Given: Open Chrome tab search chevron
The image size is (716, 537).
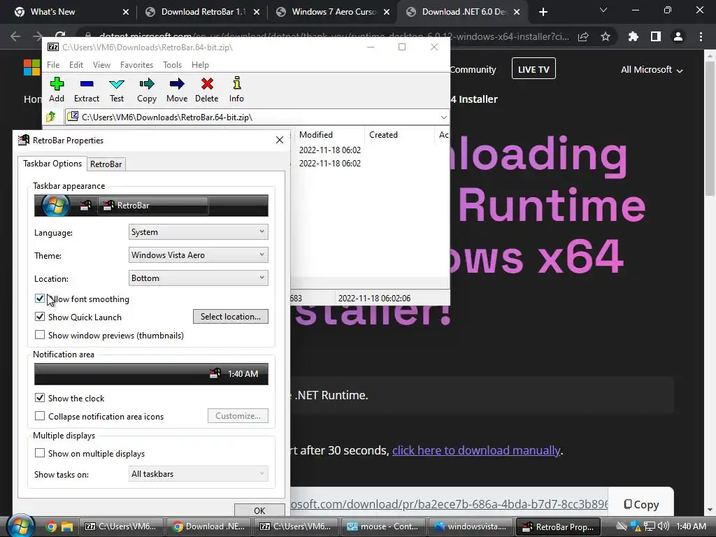Looking at the screenshot, I should tap(603, 10).
